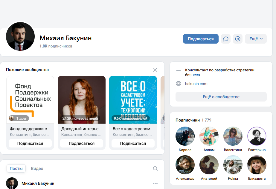Click the Все о кадастровом... community title
Screen dimensions: 276x189
133,129
